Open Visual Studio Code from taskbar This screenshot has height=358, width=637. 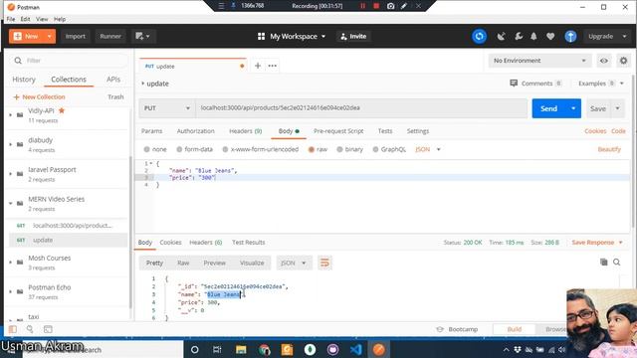(356, 349)
